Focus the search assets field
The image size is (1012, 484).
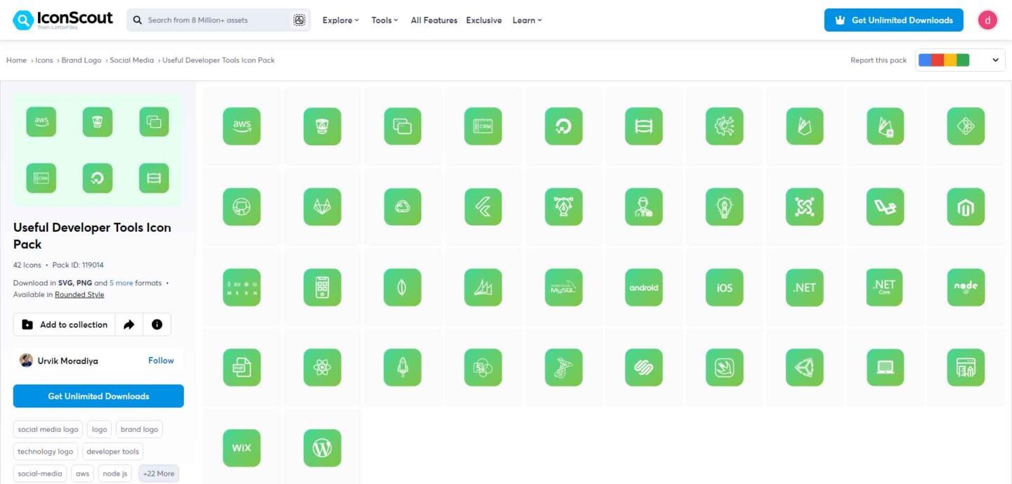tap(219, 20)
